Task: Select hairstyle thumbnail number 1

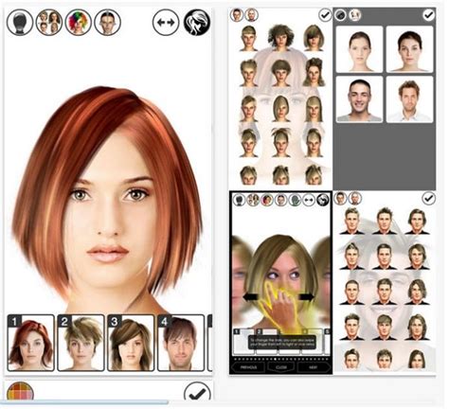Action: click(30, 343)
